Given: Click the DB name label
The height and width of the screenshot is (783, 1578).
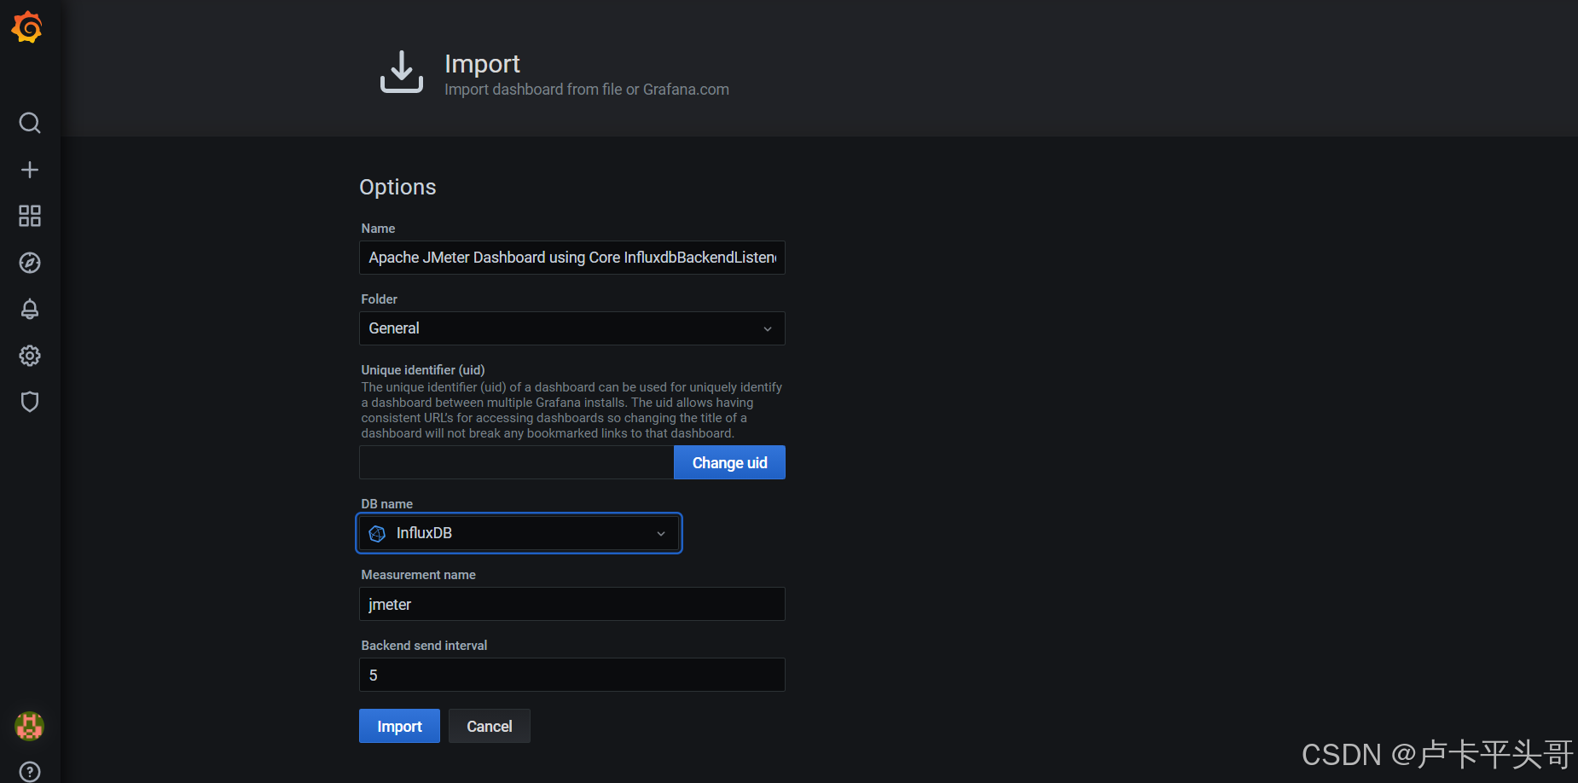Looking at the screenshot, I should [x=386, y=504].
